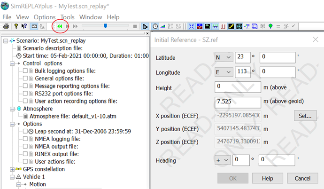Open the Options menu
Screen dimensions: 324x189
point(45,17)
